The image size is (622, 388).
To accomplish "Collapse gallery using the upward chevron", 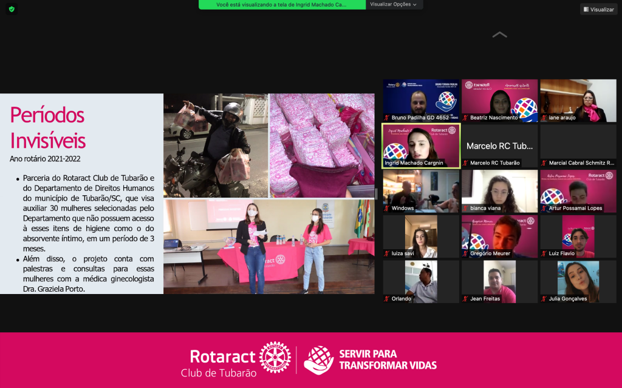I will pyautogui.click(x=499, y=35).
